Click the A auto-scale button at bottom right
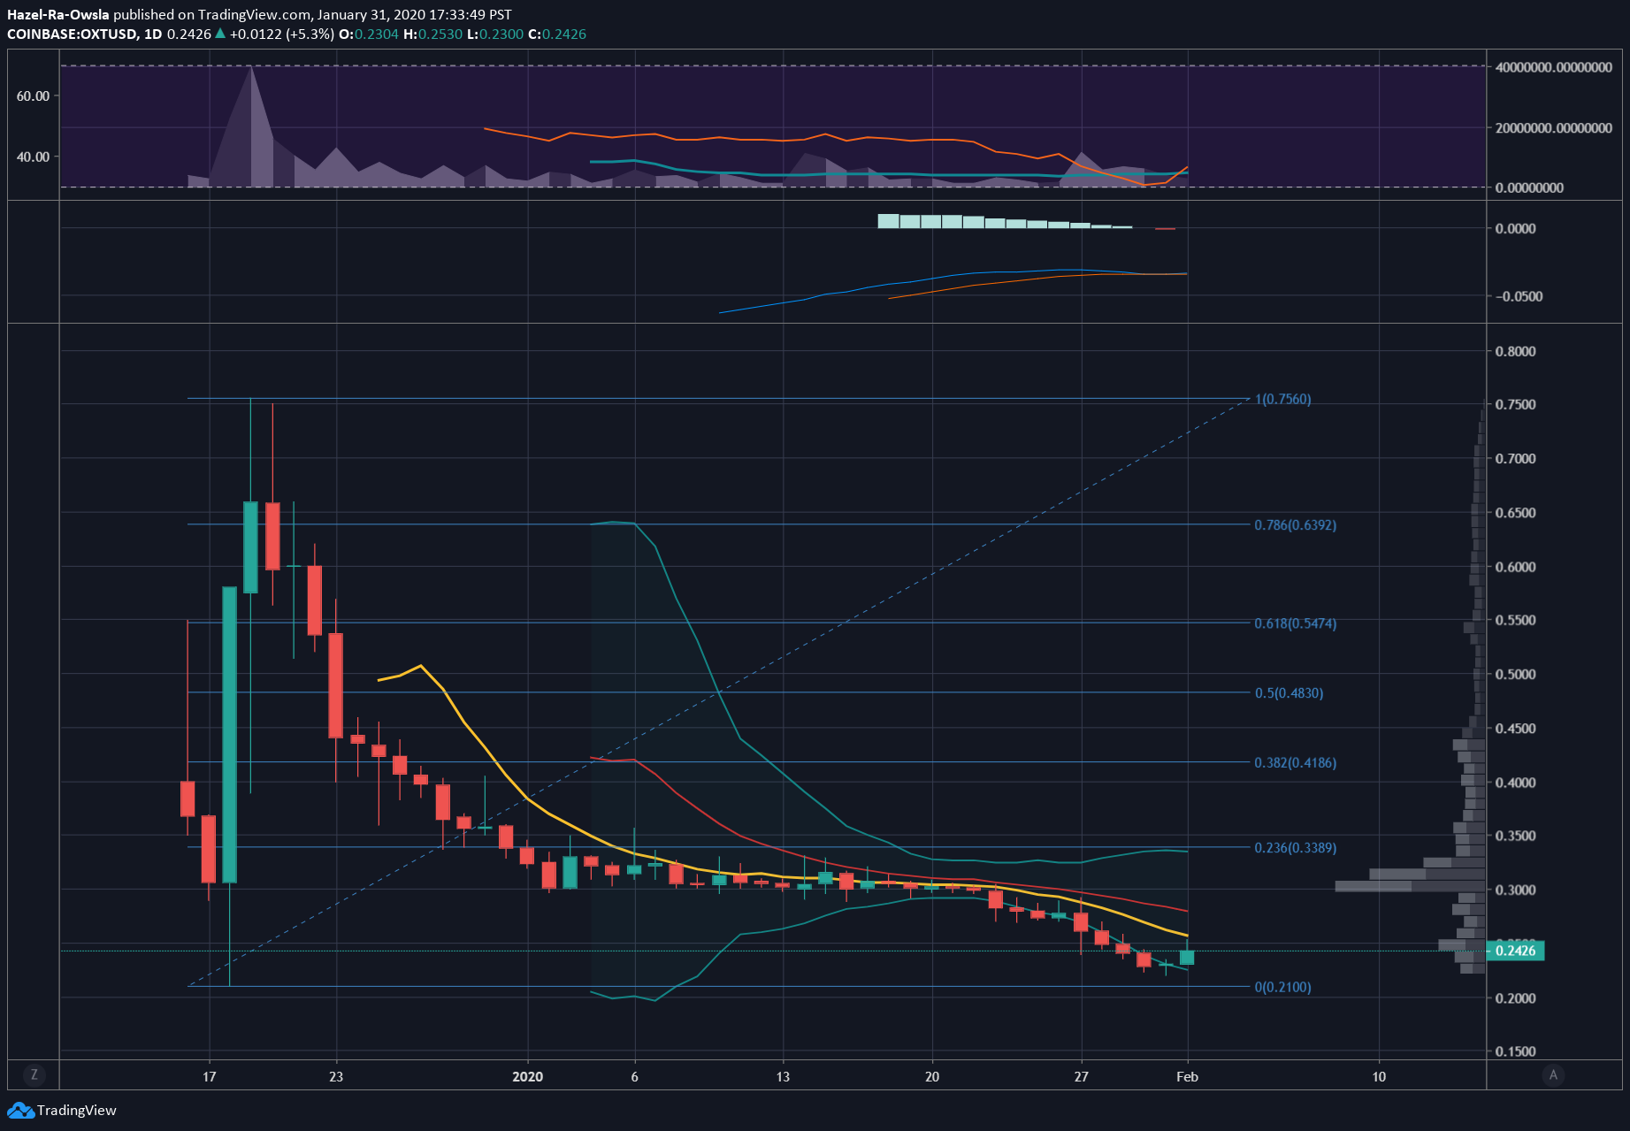Viewport: 1630px width, 1131px height. pos(1553,1075)
